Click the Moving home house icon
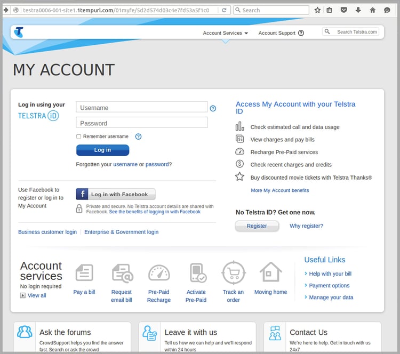 [x=270, y=272]
